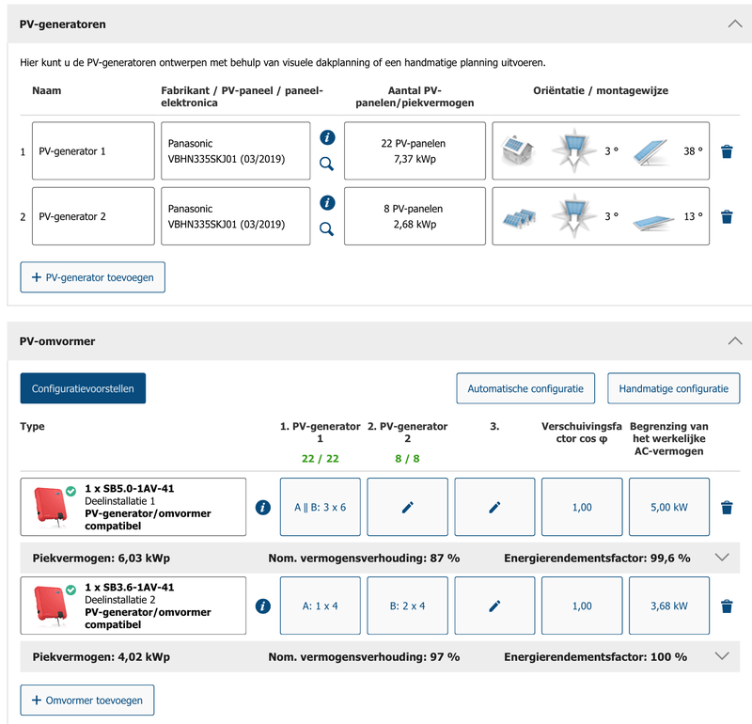Edit PV-generator 2 assignment pencil for SB5.0

pyautogui.click(x=407, y=508)
